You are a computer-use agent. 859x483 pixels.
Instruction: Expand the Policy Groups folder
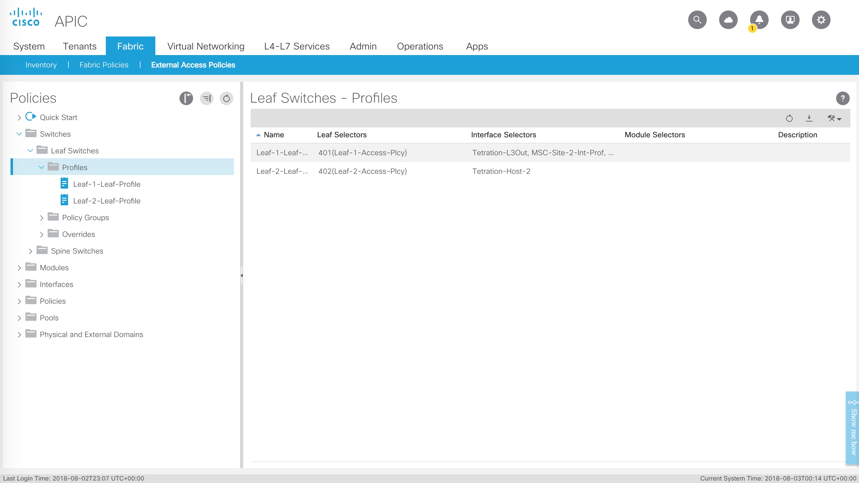(x=41, y=218)
